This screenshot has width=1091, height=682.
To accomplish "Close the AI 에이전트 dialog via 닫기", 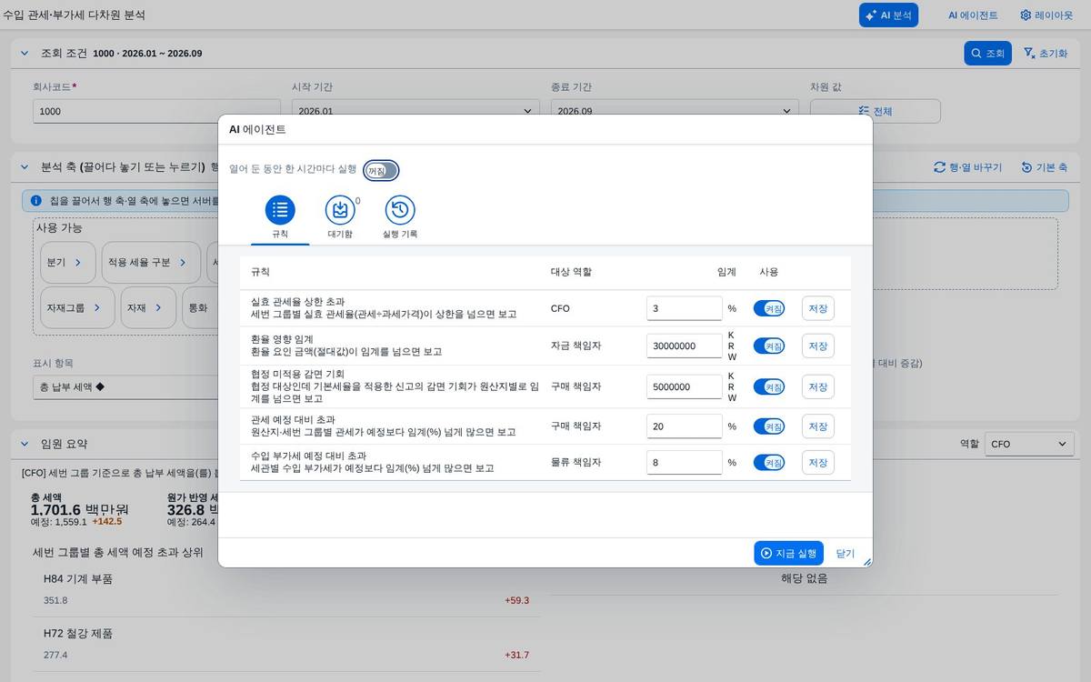I will click(846, 553).
